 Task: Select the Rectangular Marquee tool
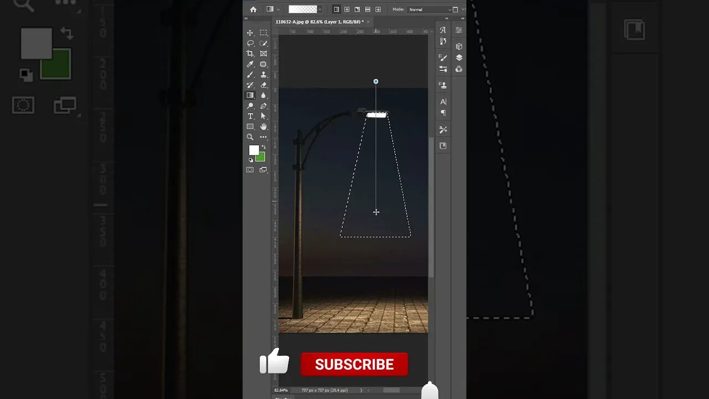(x=264, y=33)
